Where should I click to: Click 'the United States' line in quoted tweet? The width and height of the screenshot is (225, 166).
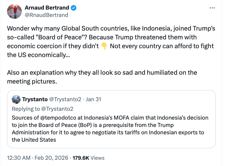pos(34,140)
